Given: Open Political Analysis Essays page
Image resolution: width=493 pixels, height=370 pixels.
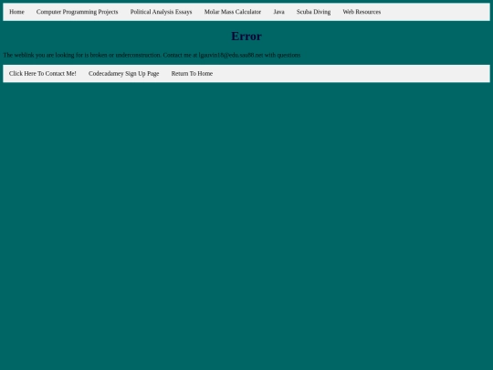Looking at the screenshot, I should click(161, 12).
